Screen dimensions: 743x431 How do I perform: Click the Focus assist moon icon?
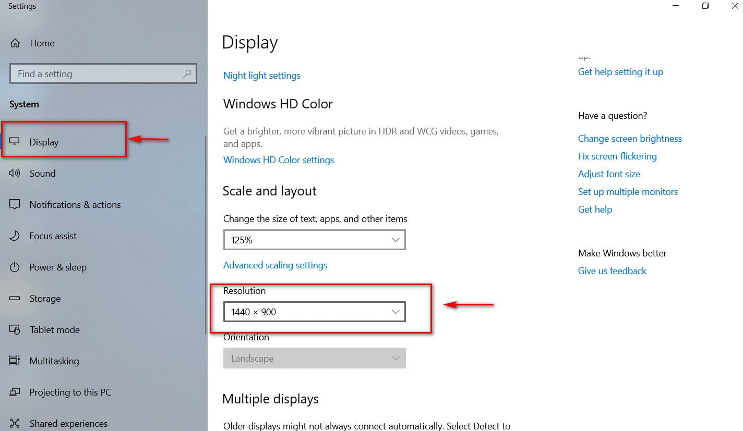click(15, 236)
